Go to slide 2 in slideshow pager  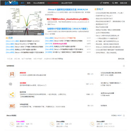click(40, 34)
